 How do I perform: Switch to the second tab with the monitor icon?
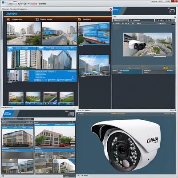tap(44, 19)
